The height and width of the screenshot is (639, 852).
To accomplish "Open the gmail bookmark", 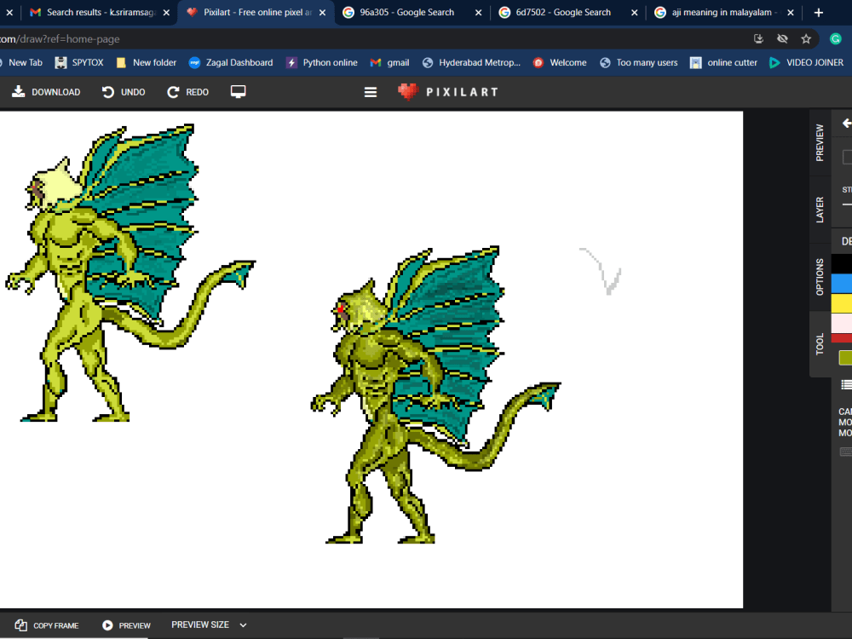I will pos(389,62).
